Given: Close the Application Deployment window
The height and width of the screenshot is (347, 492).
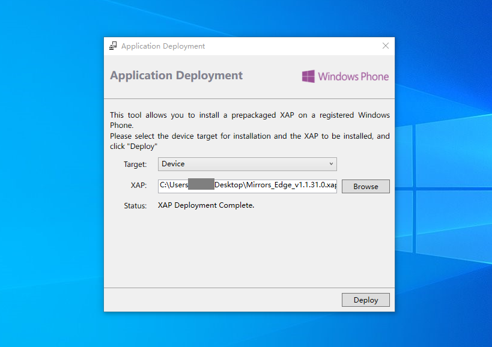Looking at the screenshot, I should click(x=386, y=46).
